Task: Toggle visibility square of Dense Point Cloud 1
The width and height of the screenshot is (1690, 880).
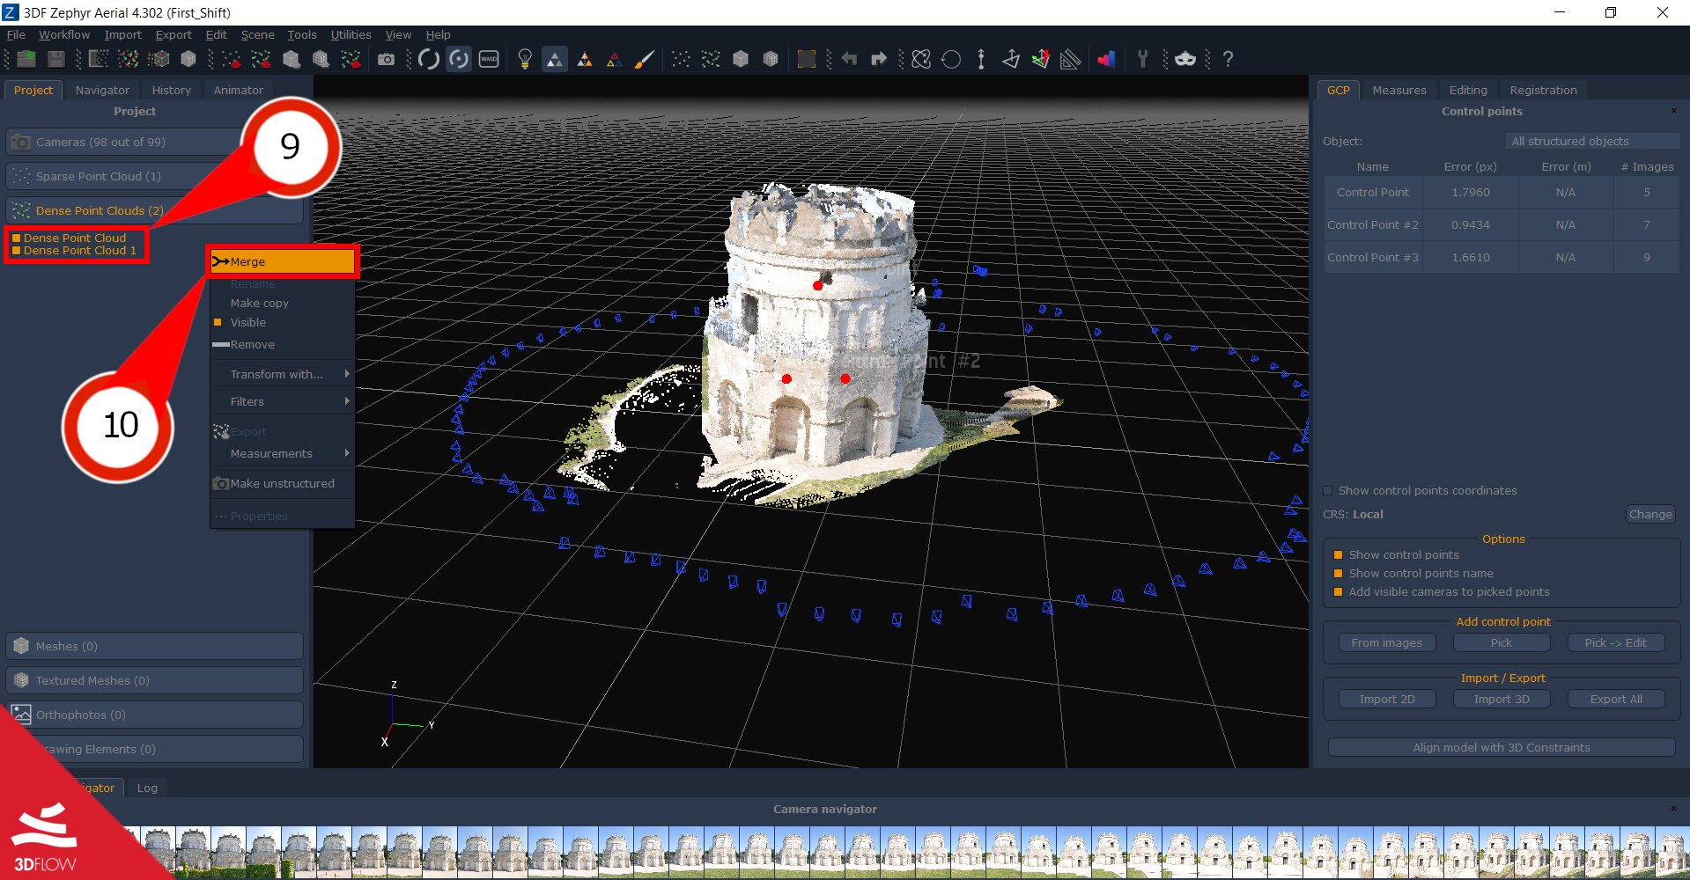Action: (x=16, y=251)
